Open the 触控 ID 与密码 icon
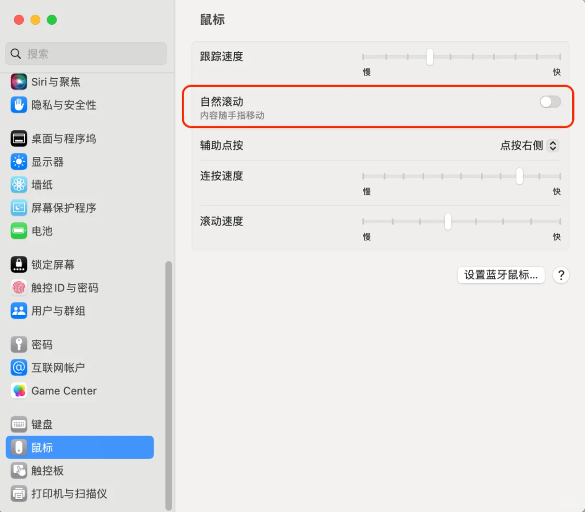 click(18, 288)
